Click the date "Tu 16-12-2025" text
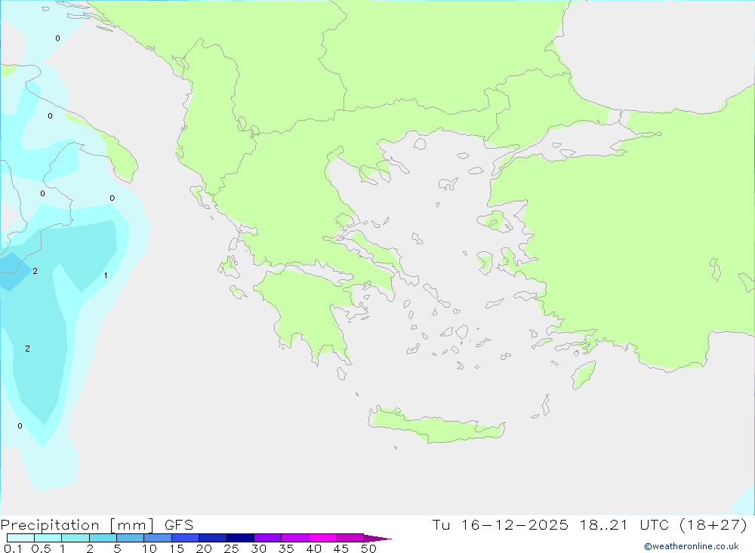The width and height of the screenshot is (755, 553). click(x=500, y=524)
